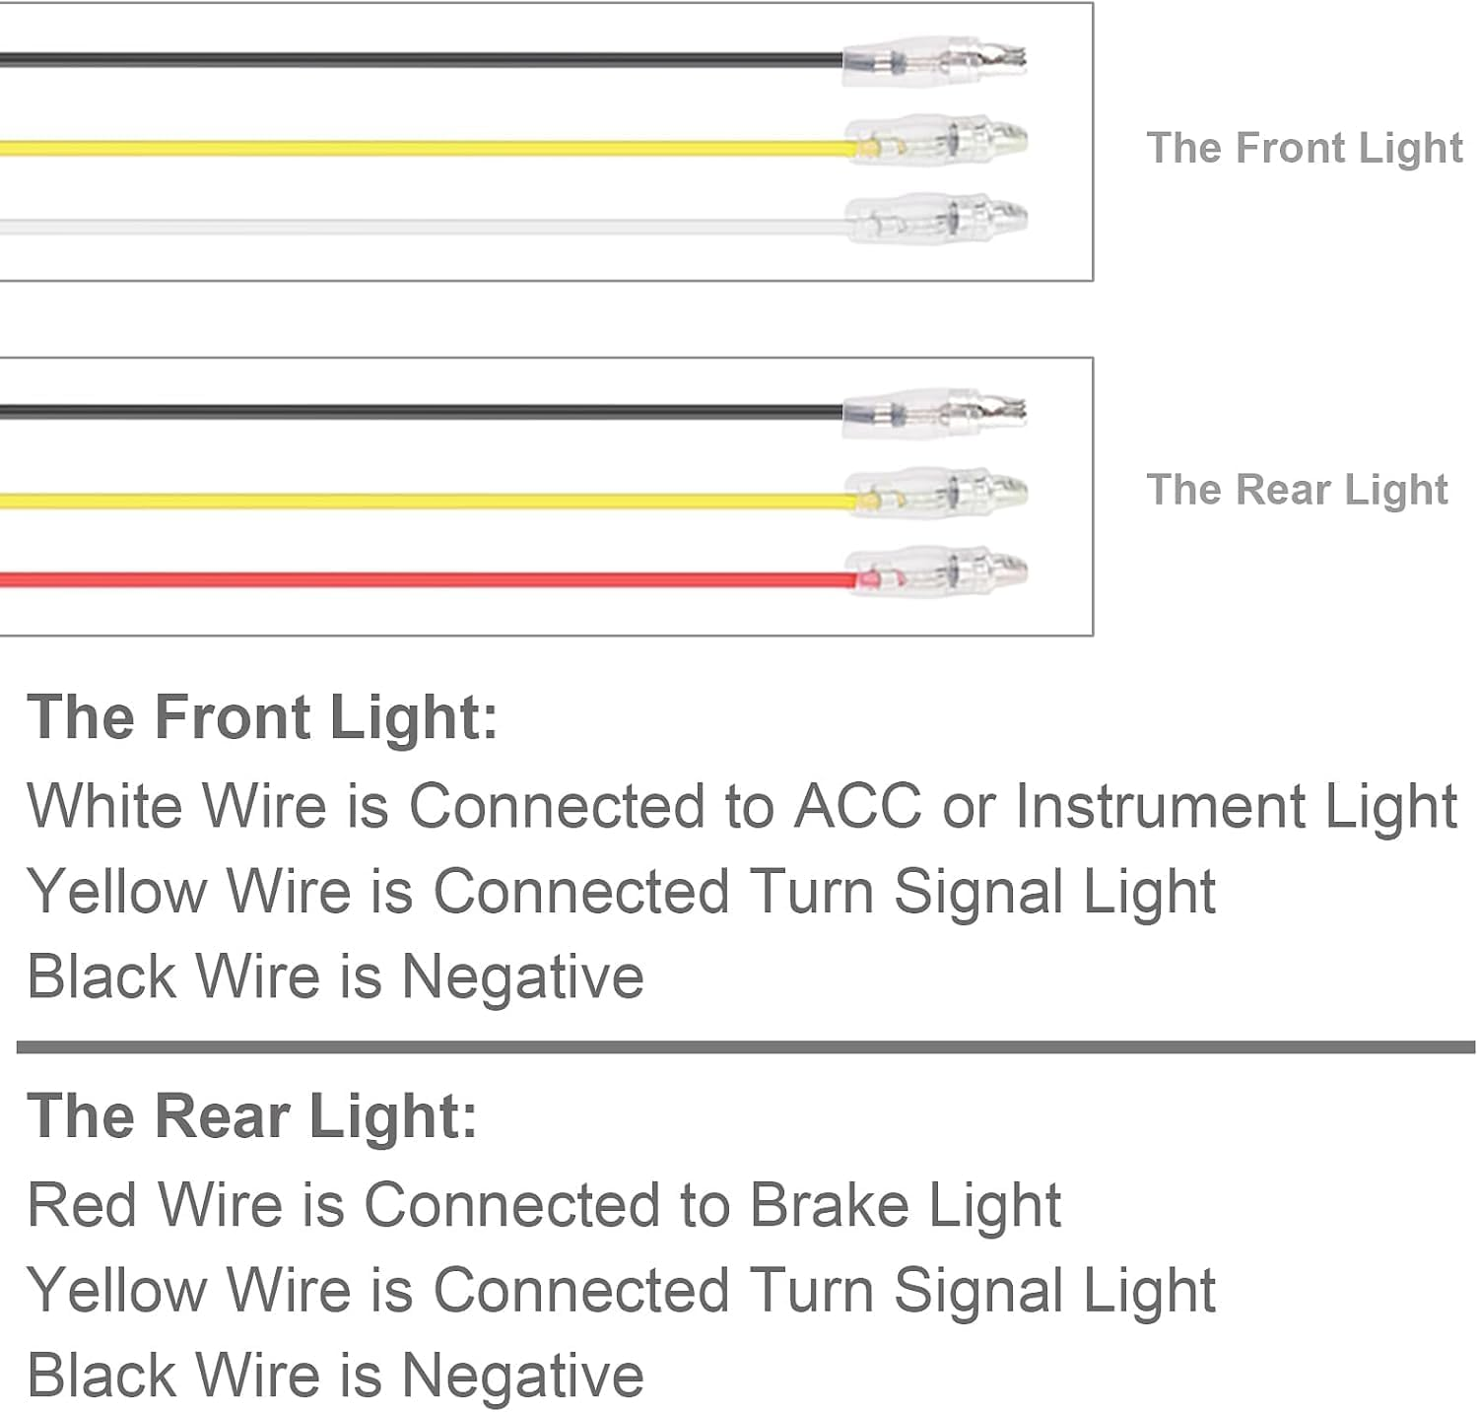
Task: Click the front light's "Yellow Wire is Connected" line
Action: coord(621,892)
